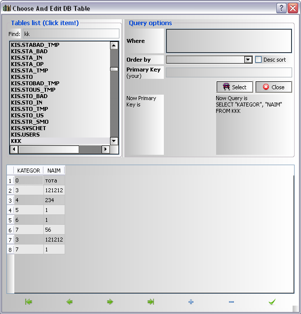Click KATEGOR cell 5 in row 4
The width and height of the screenshot is (301, 314).
(29, 210)
